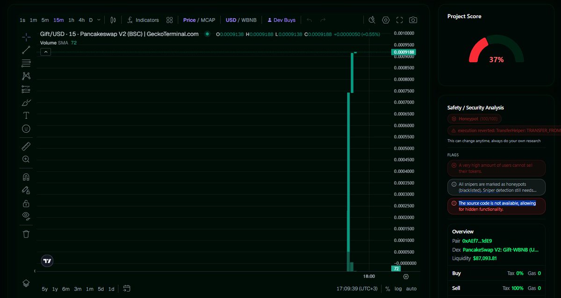Open the date range calendar icon
This screenshot has width=561, height=298.
point(127,289)
